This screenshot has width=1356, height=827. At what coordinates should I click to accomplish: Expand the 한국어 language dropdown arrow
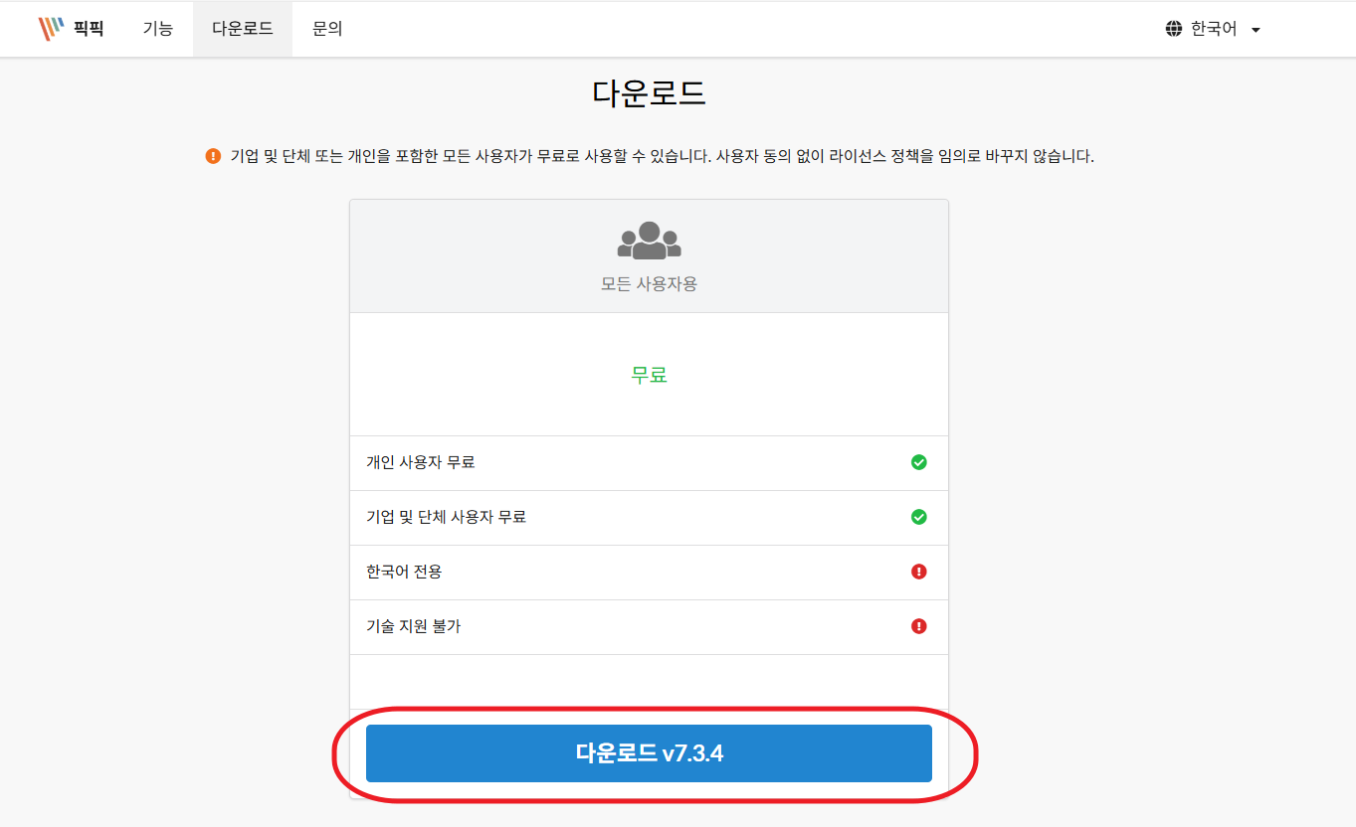tap(1256, 30)
